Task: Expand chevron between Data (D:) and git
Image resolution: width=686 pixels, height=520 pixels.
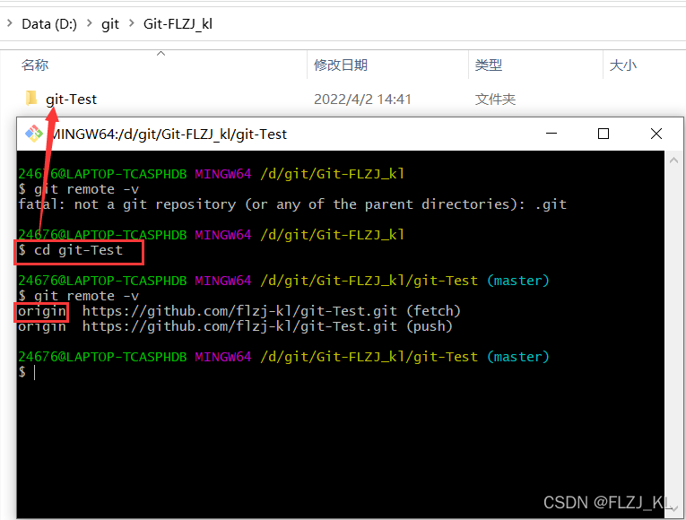Action: pyautogui.click(x=90, y=23)
